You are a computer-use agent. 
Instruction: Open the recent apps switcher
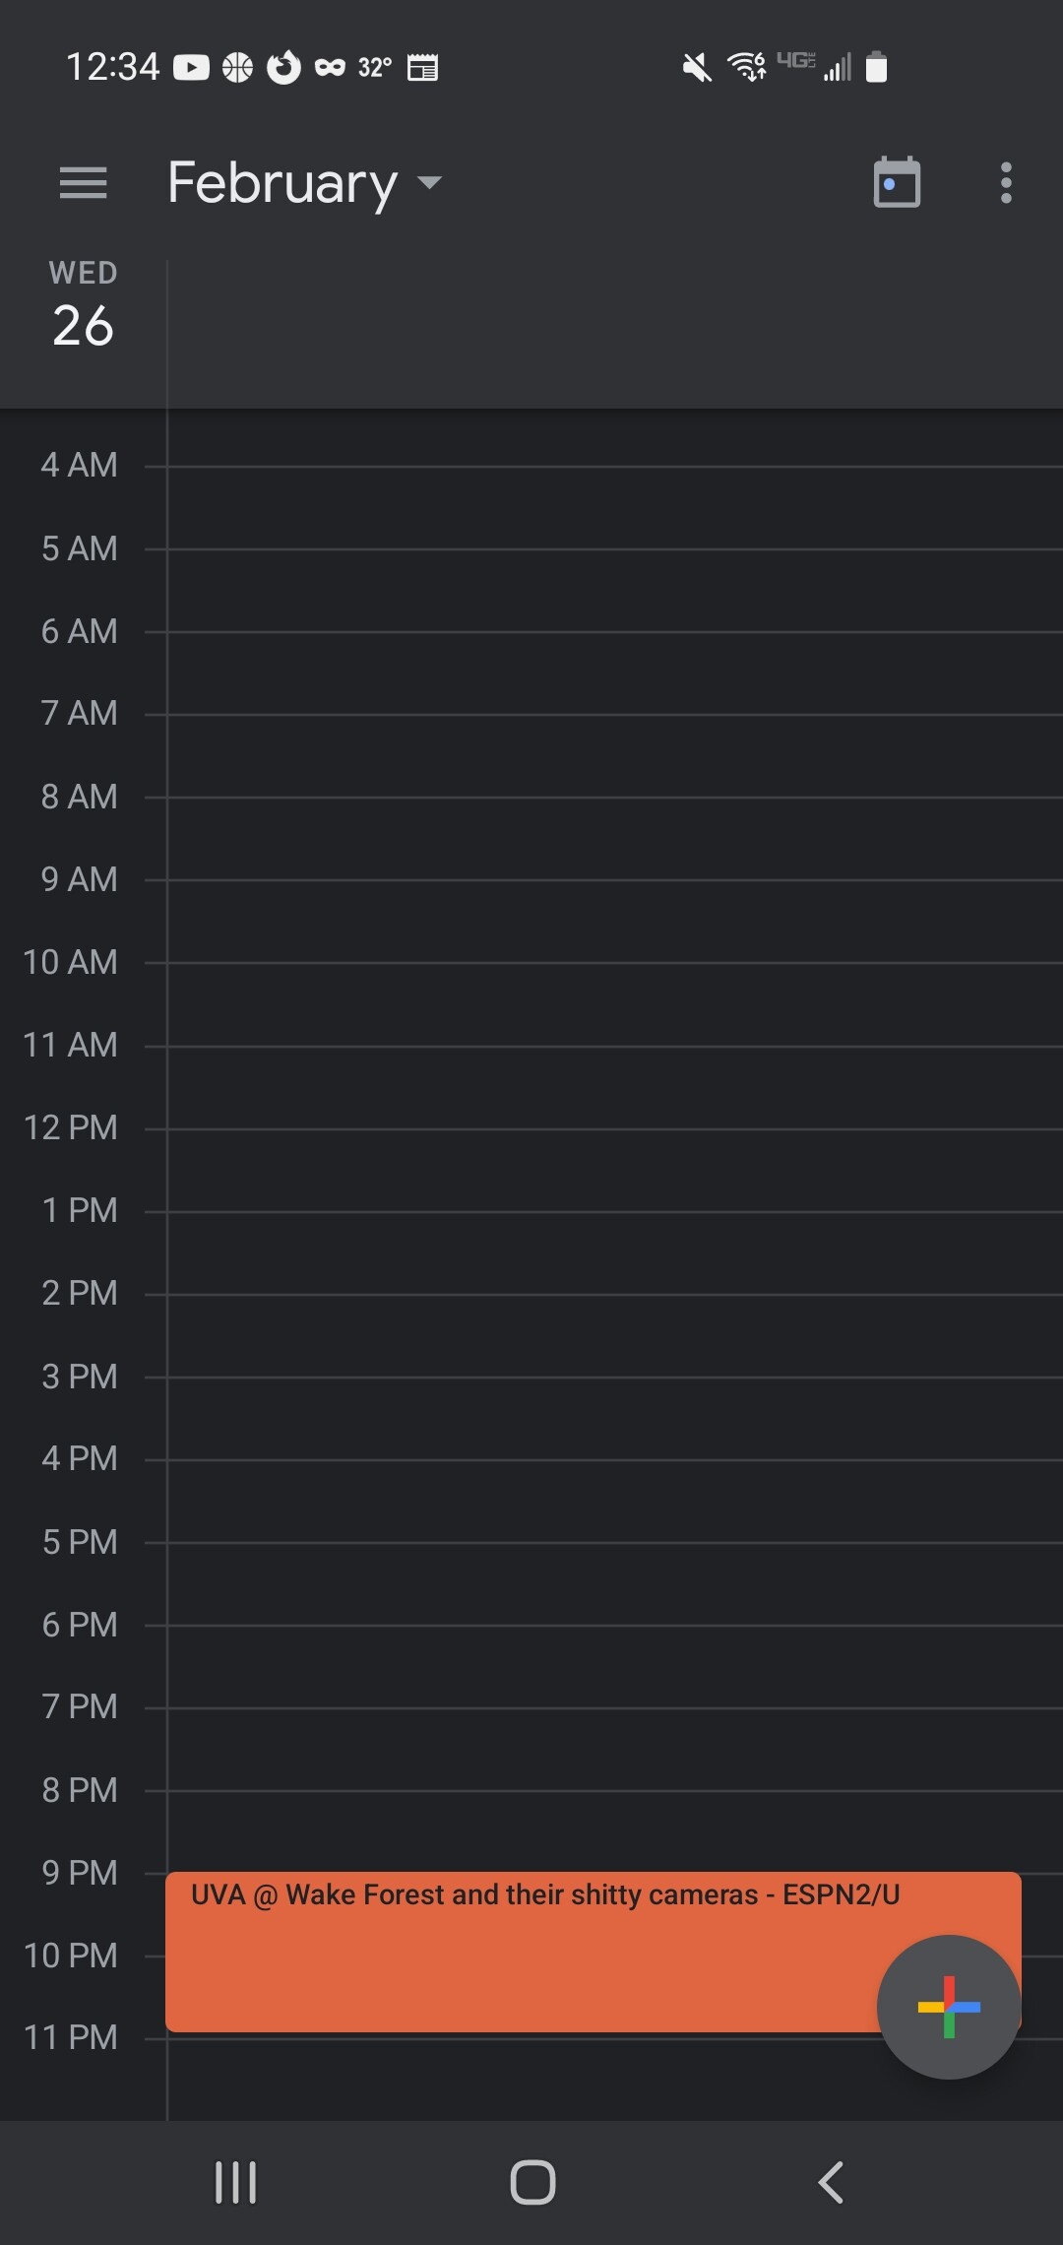pos(236,2182)
